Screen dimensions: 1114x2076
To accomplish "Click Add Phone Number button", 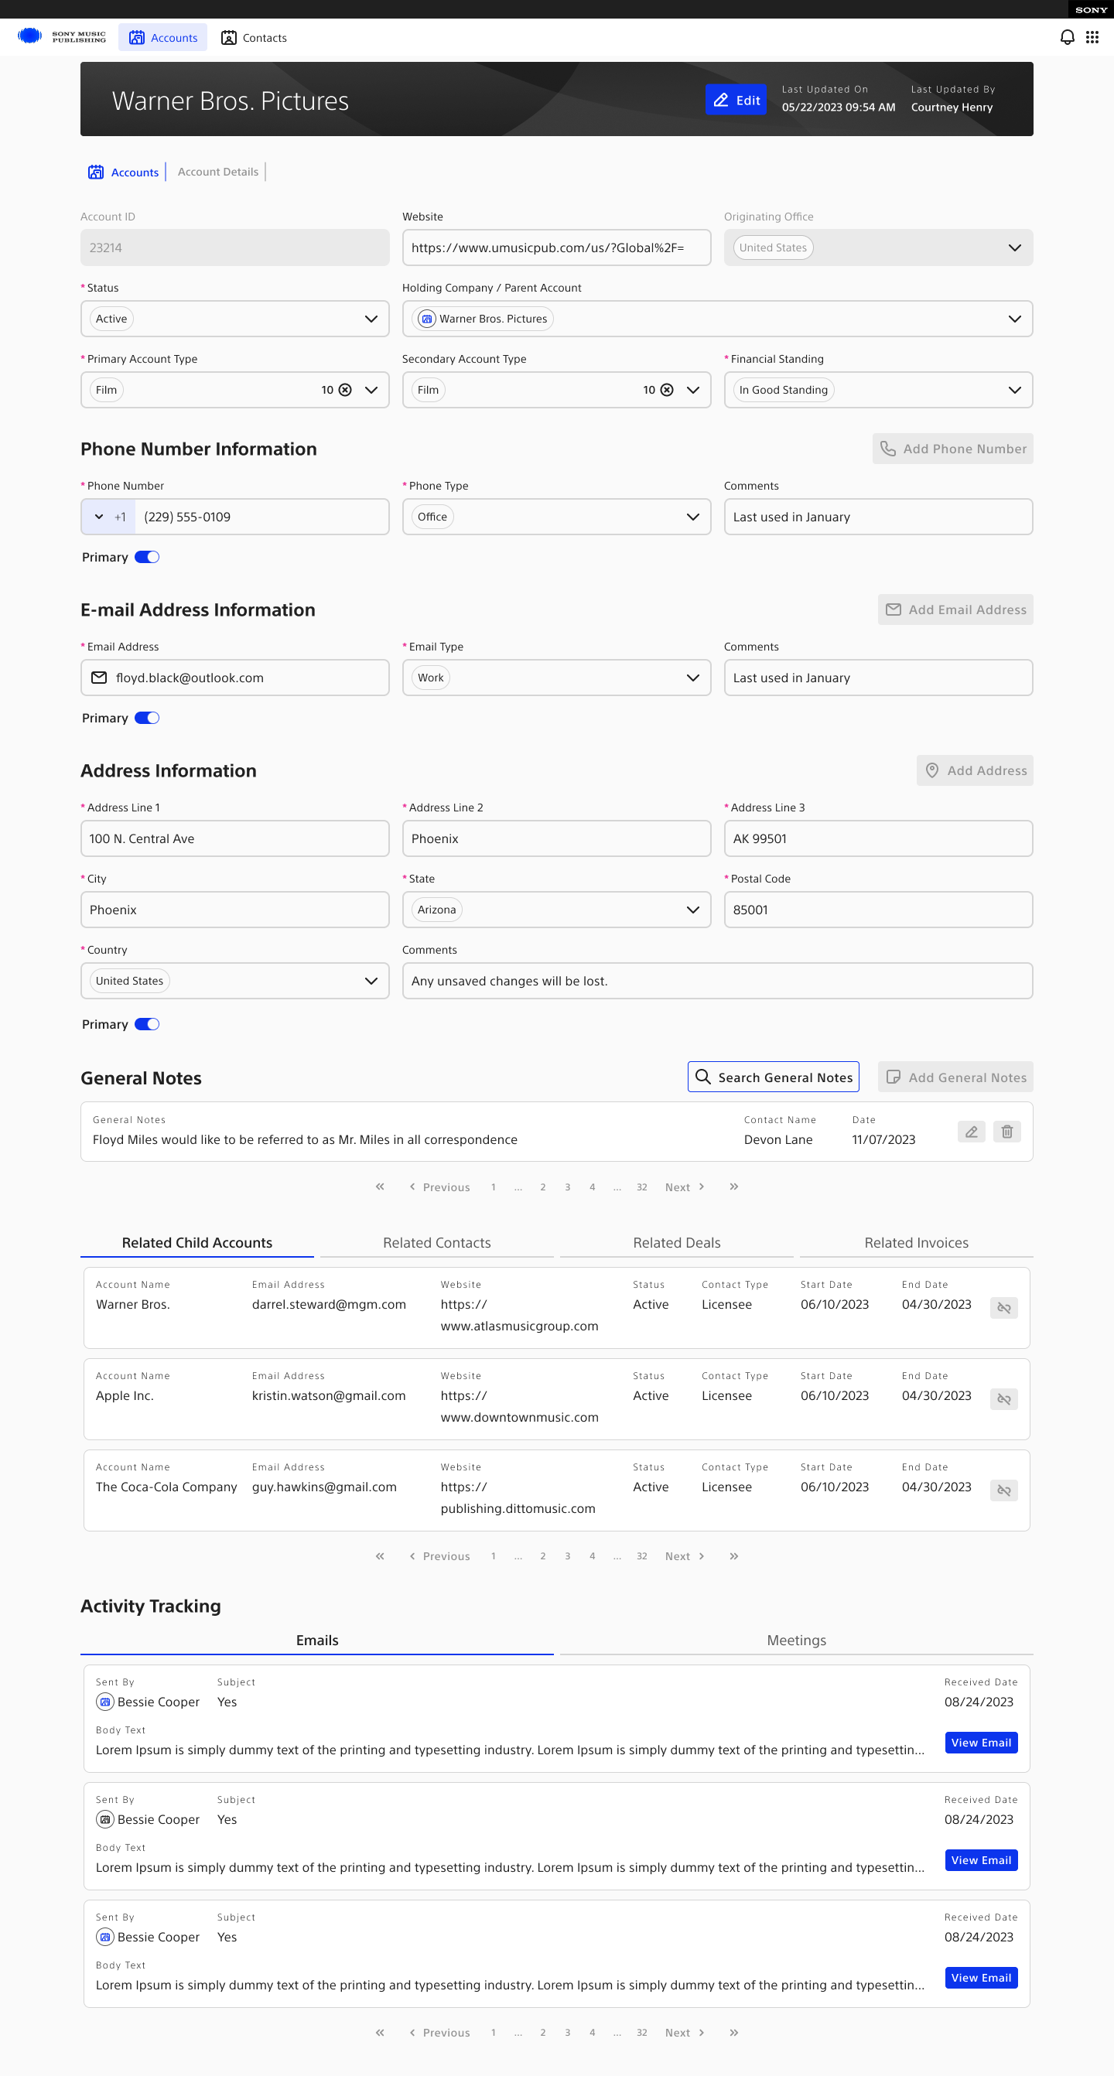I will (952, 449).
